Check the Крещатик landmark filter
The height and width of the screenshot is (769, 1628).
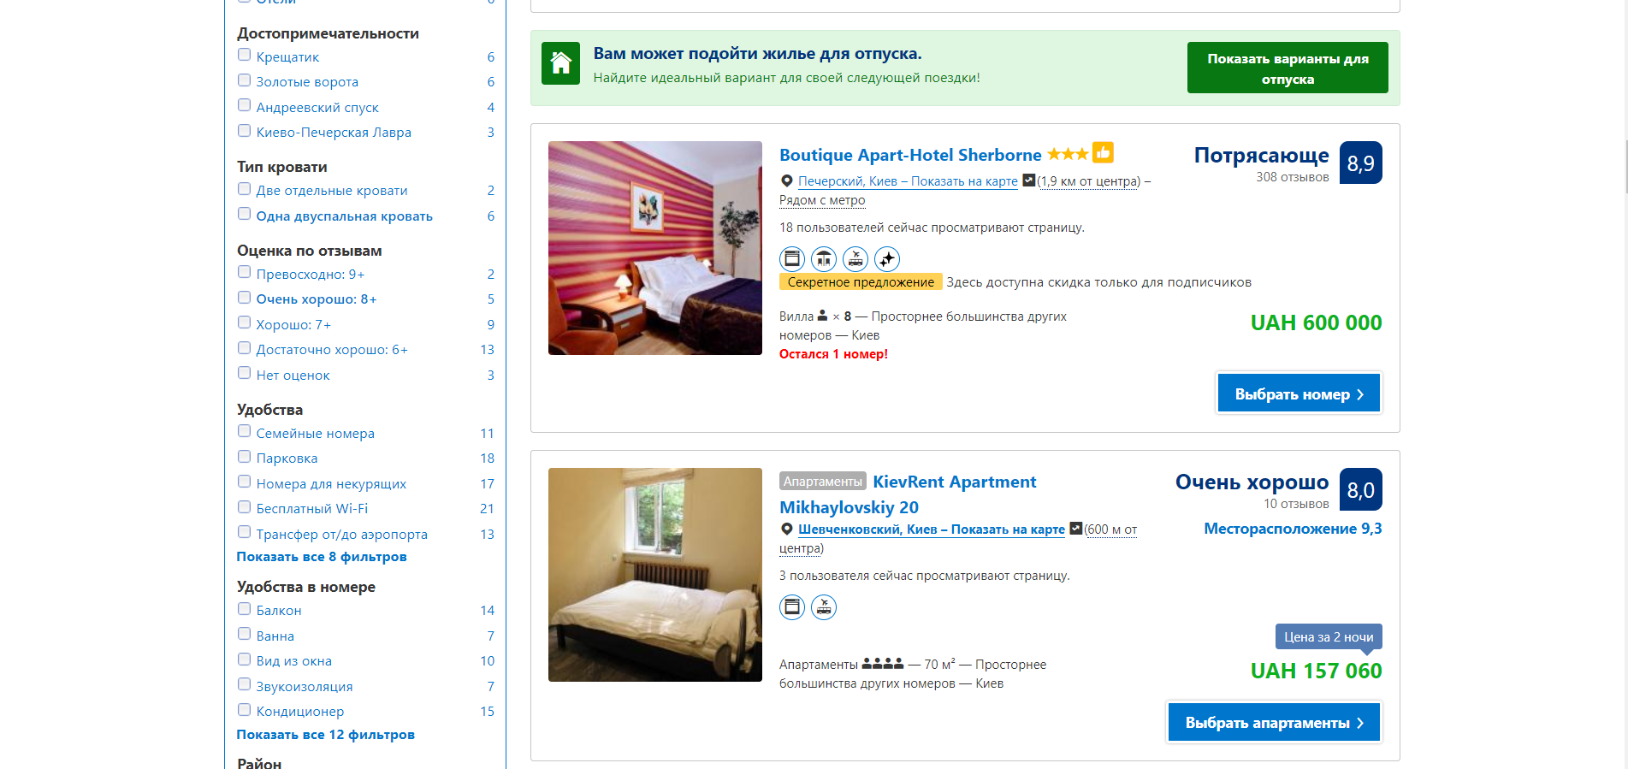(245, 56)
